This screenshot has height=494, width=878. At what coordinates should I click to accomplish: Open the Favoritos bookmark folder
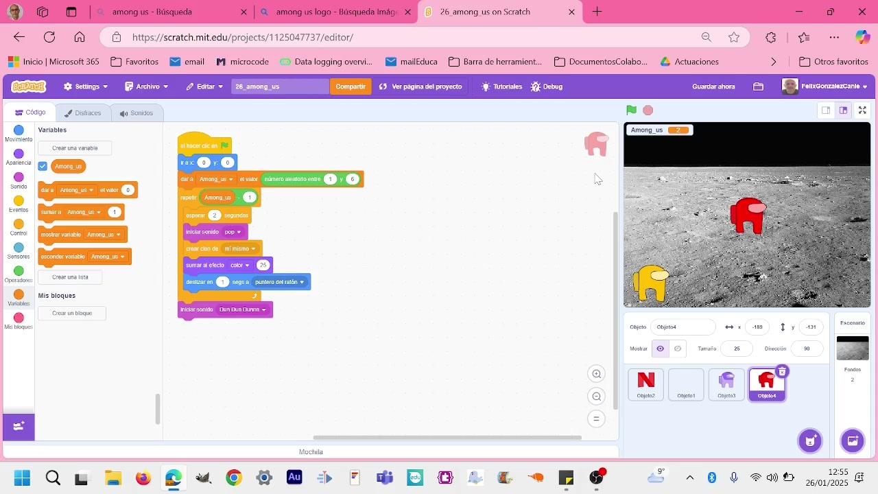point(134,62)
